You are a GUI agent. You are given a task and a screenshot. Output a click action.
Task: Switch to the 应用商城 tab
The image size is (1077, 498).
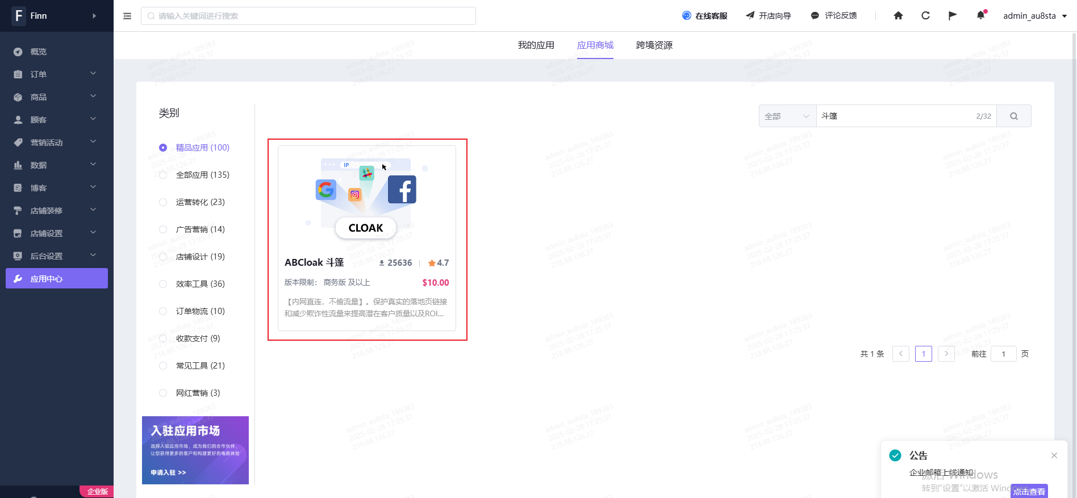coord(595,45)
